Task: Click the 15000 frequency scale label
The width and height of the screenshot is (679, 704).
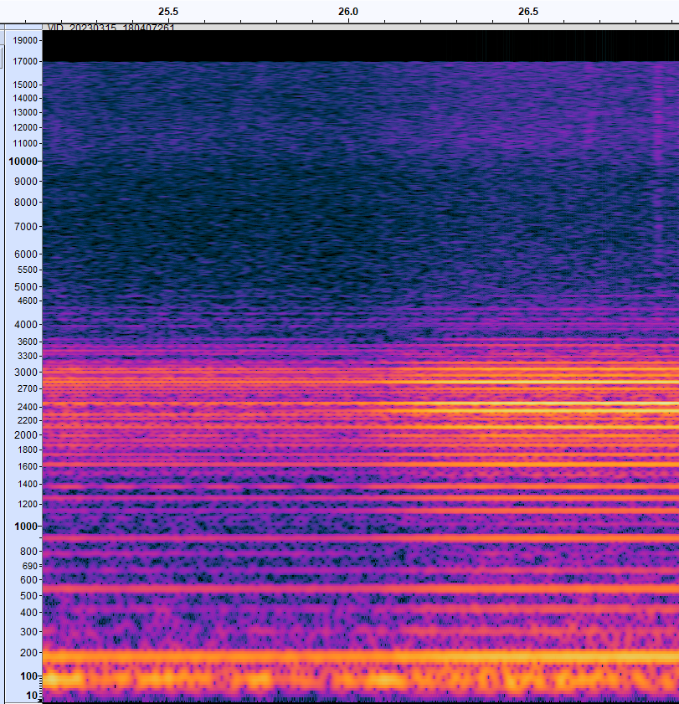Action: click(25, 85)
